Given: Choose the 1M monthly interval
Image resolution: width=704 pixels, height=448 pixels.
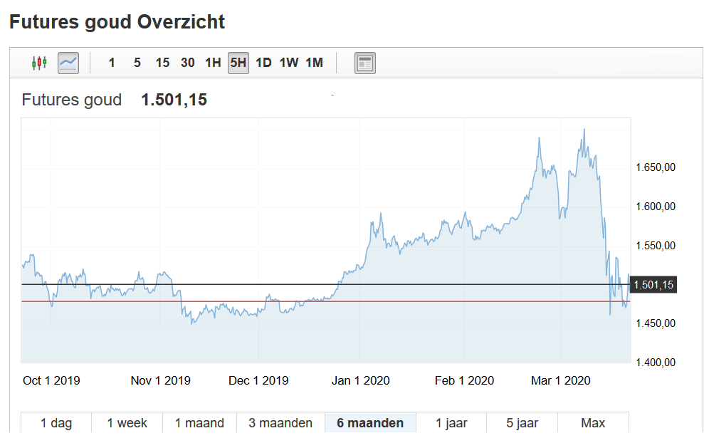Looking at the screenshot, I should point(313,63).
